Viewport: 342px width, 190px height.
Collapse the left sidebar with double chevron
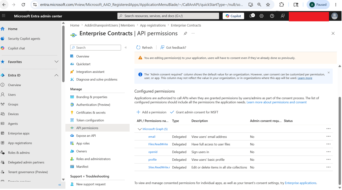[x=59, y=185]
